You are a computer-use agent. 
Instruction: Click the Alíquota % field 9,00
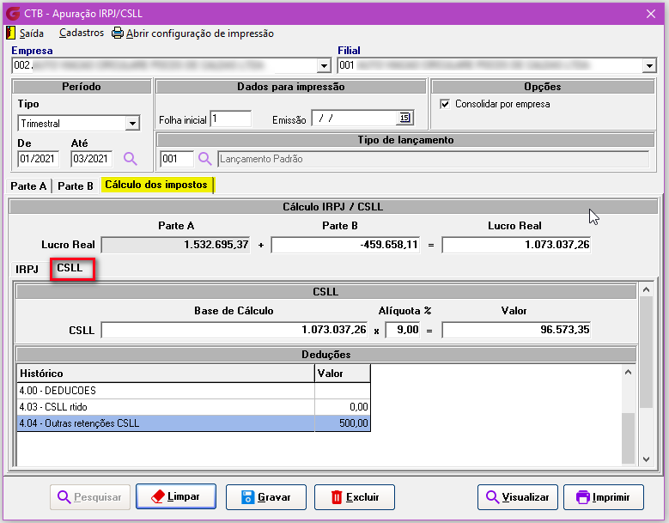(402, 330)
